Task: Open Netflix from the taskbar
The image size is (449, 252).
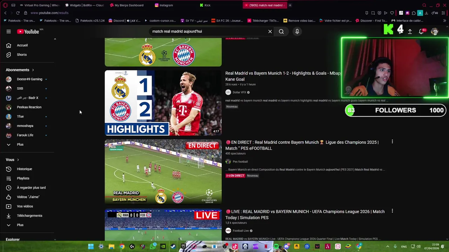Action: (x=266, y=246)
